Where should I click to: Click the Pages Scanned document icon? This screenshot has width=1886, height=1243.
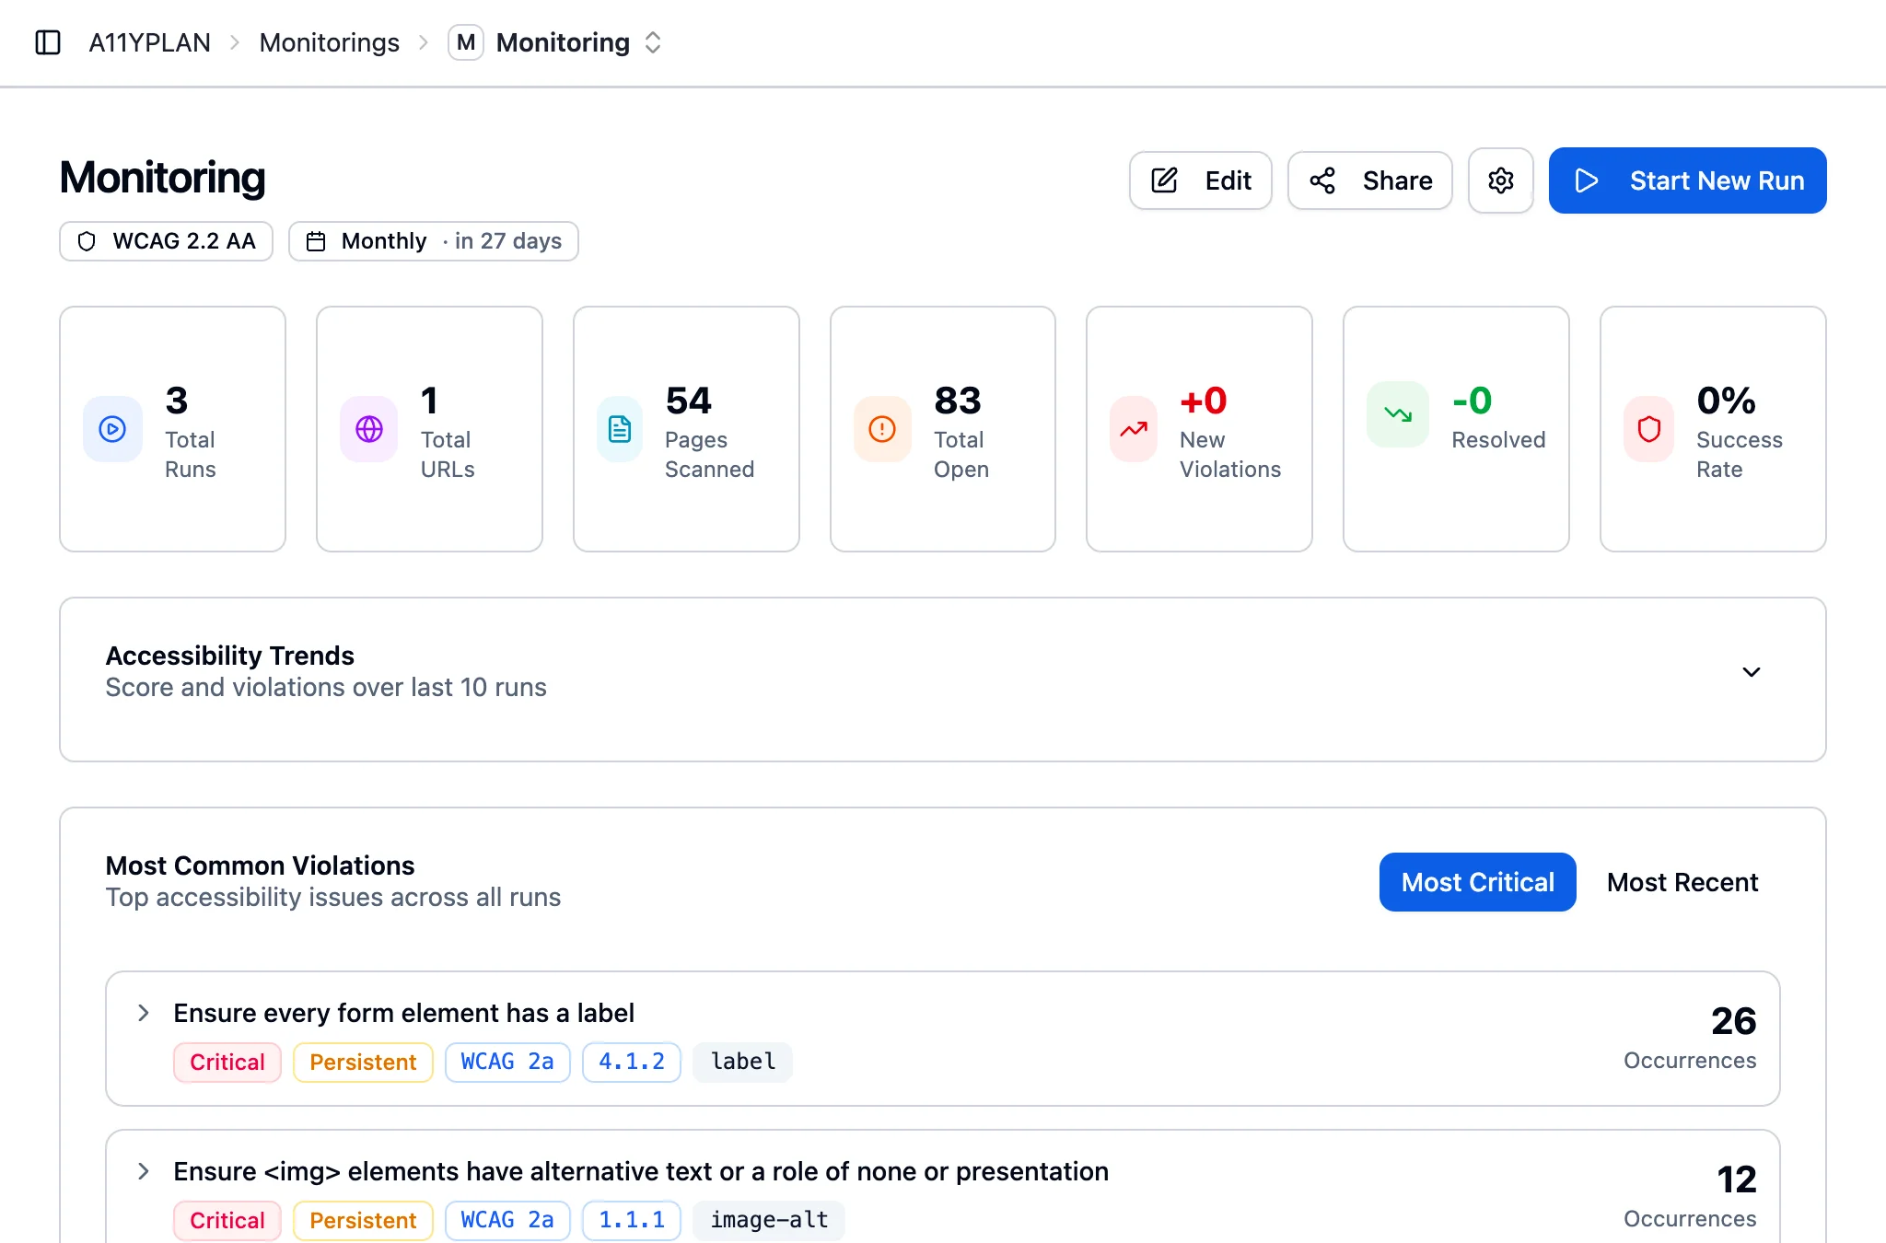point(620,429)
